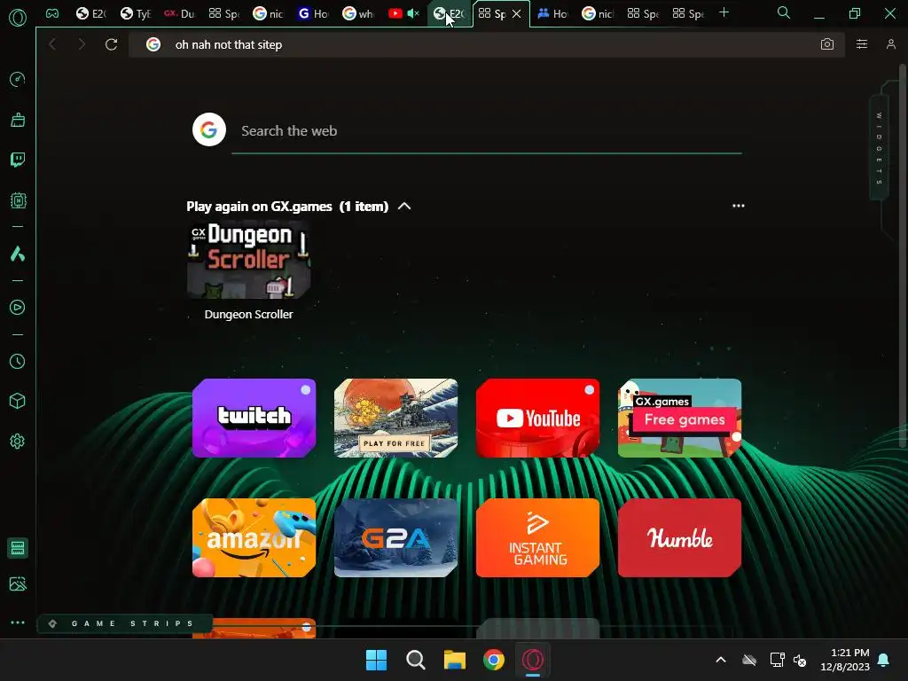Click the Dungeon Scroller text label

(248, 315)
